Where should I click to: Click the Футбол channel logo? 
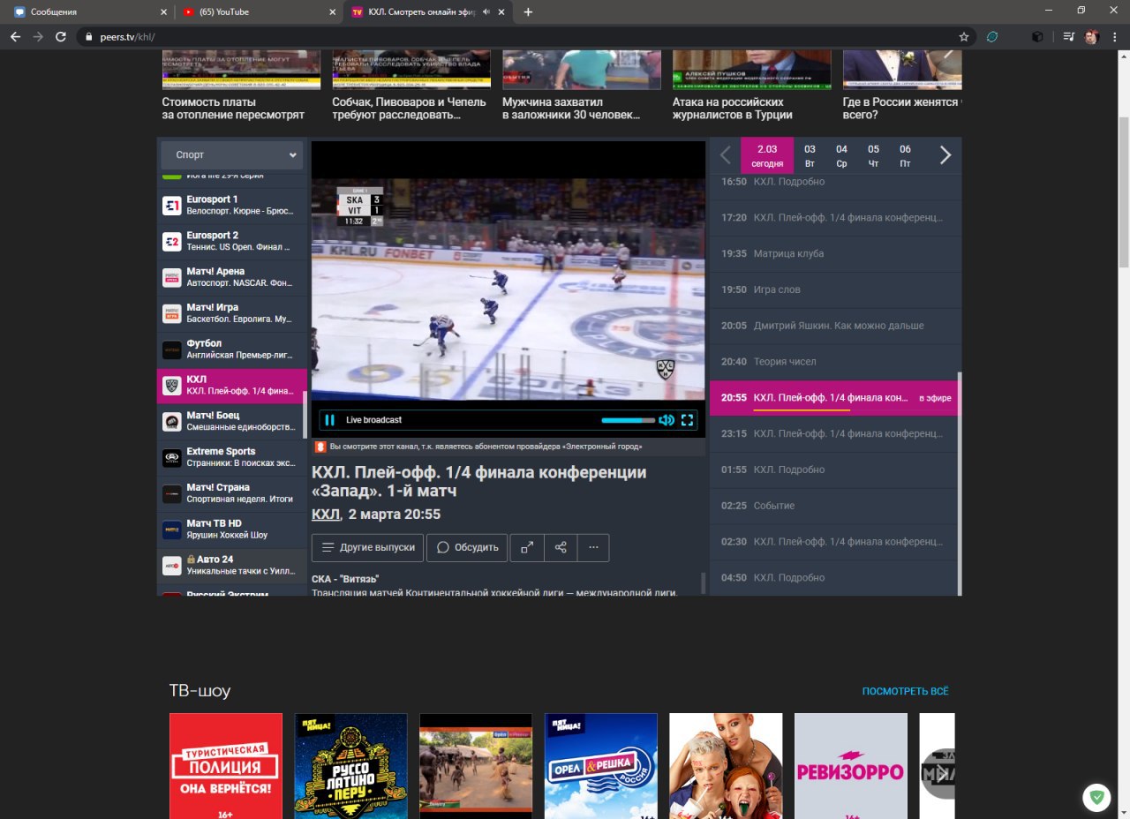[172, 350]
